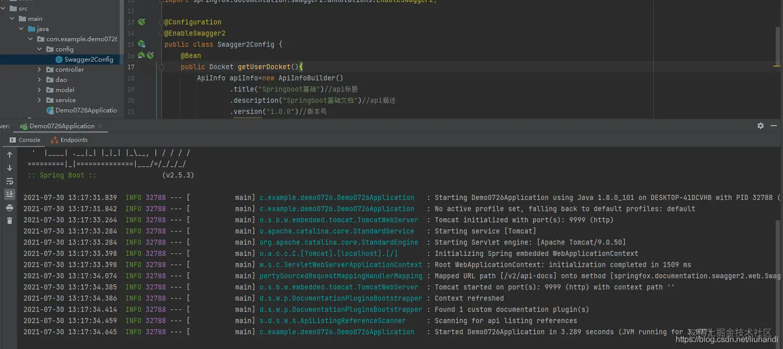Toggle scroll to end of console
This screenshot has height=349, width=783.
[x=9, y=194]
